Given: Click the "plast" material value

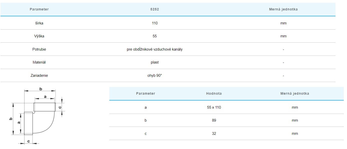Looking at the screenshot, I should [155, 62].
